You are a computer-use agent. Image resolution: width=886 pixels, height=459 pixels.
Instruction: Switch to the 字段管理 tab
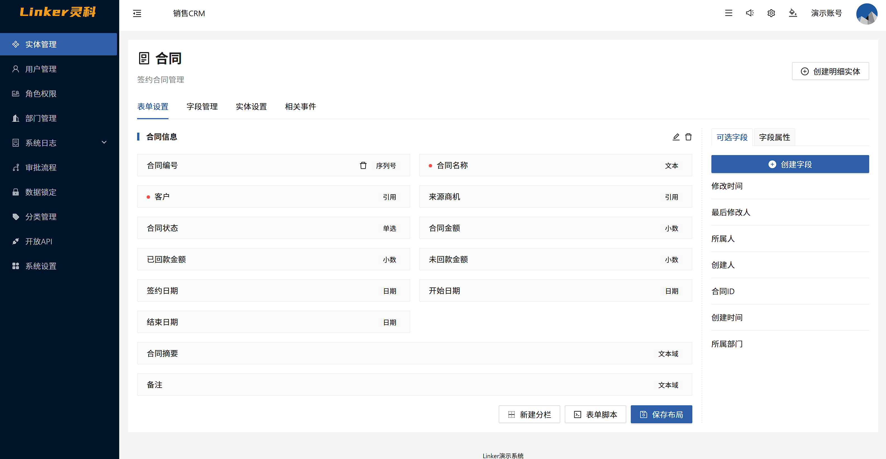(x=202, y=107)
